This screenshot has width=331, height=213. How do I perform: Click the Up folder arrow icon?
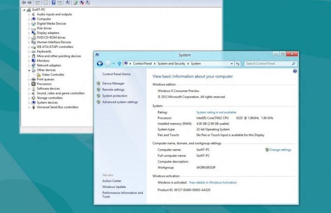[119, 63]
